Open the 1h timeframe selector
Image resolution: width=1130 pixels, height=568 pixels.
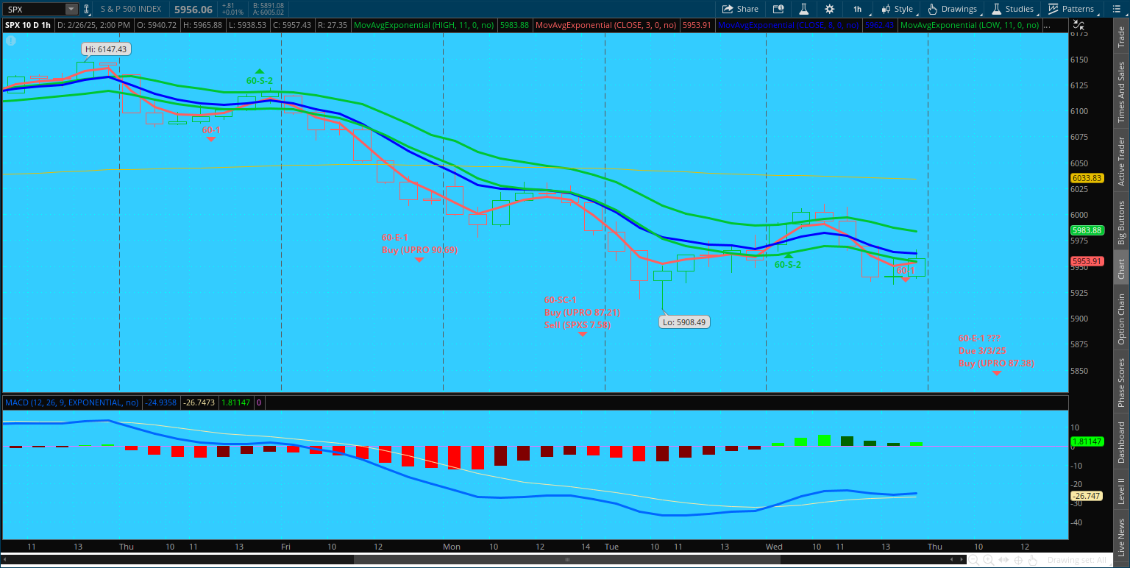point(857,9)
